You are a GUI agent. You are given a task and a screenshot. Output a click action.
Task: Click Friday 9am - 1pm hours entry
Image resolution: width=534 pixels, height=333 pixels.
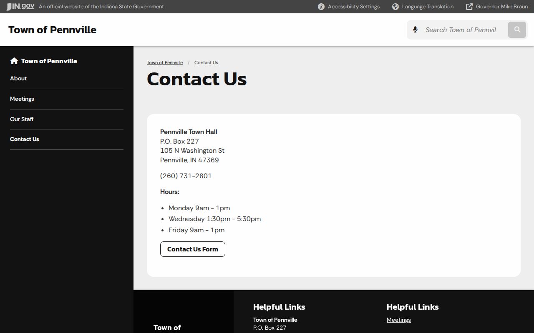196,230
